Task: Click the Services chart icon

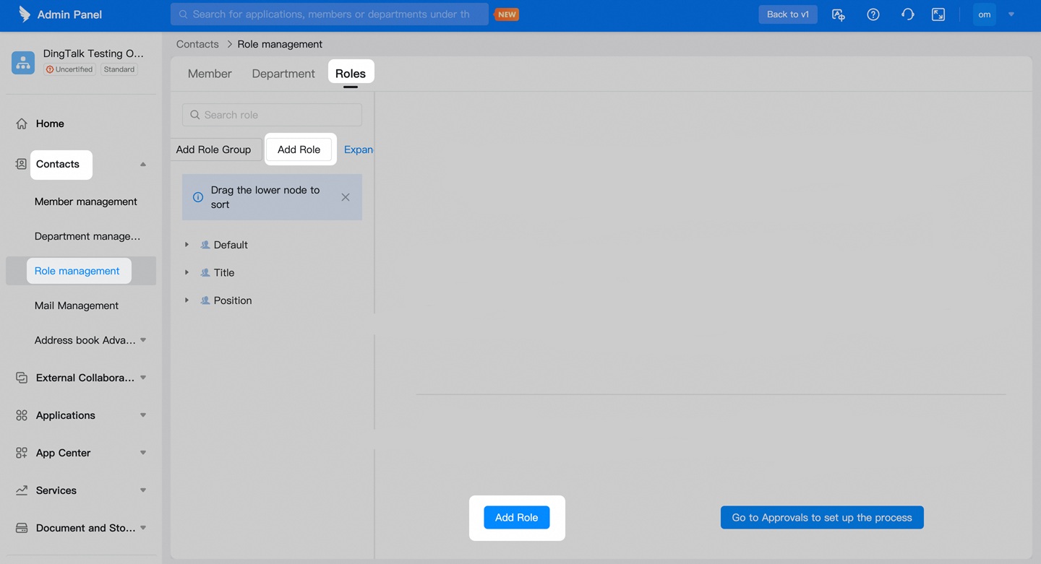Action: pos(22,490)
